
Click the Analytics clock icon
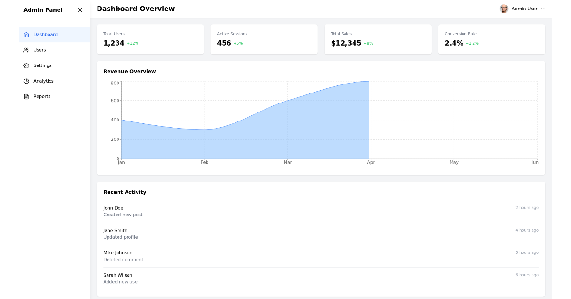tap(26, 81)
